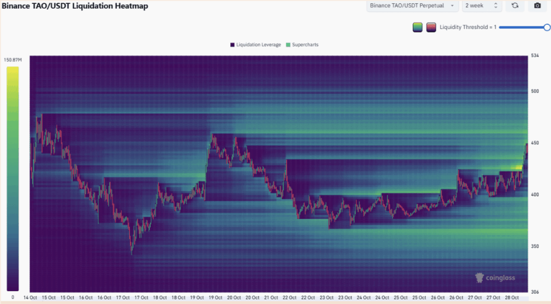The height and width of the screenshot is (304, 551).
Task: Select the green-yellow color scheme swatch
Action: pyautogui.click(x=418, y=27)
